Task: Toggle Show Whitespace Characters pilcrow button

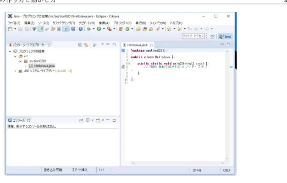Action: pos(66,29)
